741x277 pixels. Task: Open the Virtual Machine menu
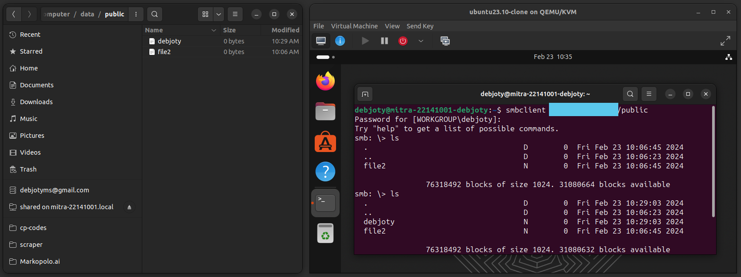point(354,26)
